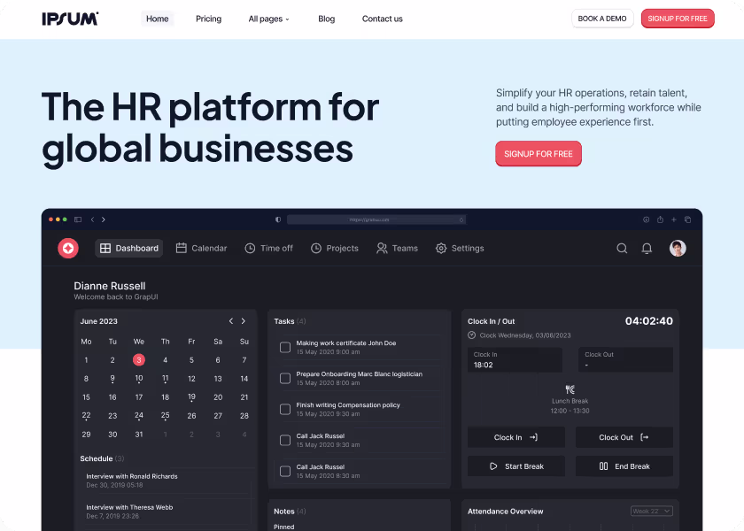The image size is (744, 531).
Task: Click the hero SIGNUP FOR FREE button
Action: coord(539,154)
